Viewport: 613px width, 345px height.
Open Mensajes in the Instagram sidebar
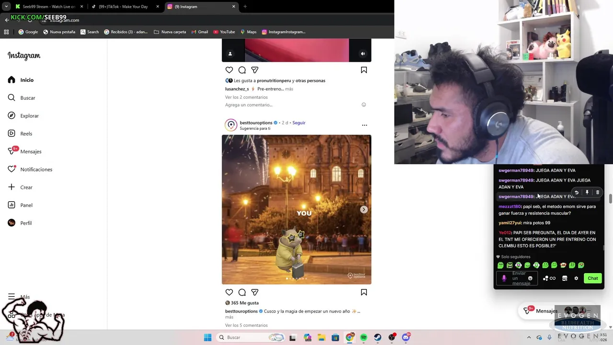(x=25, y=151)
